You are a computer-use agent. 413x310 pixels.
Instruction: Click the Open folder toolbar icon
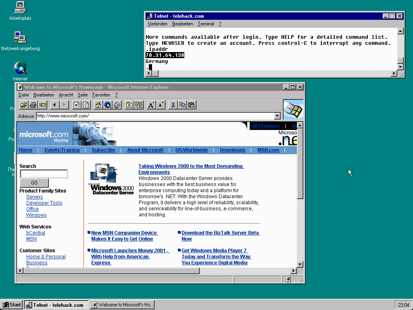pyautogui.click(x=24, y=105)
